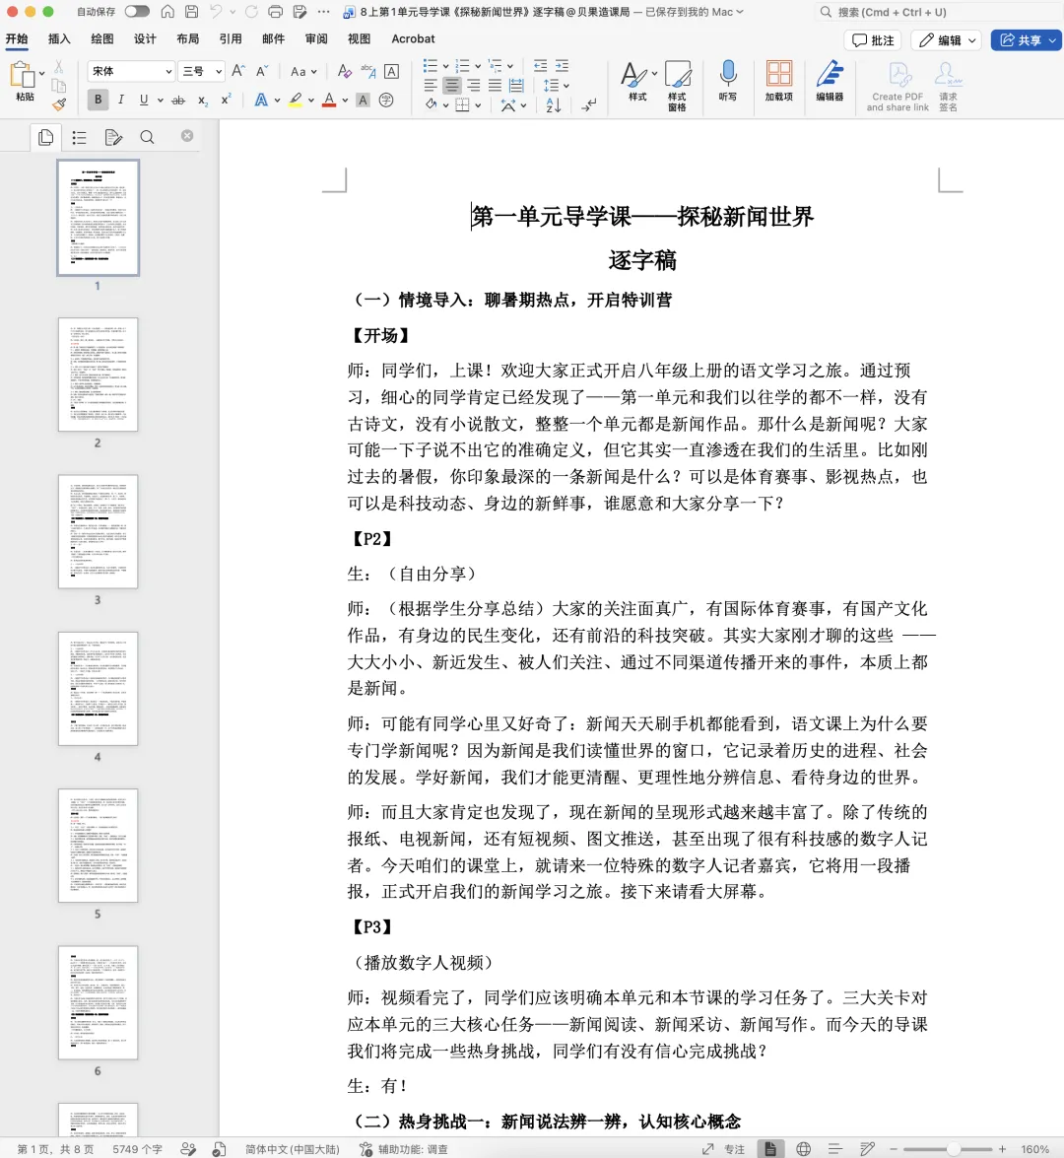Click the Print icon in title bar

click(x=276, y=12)
